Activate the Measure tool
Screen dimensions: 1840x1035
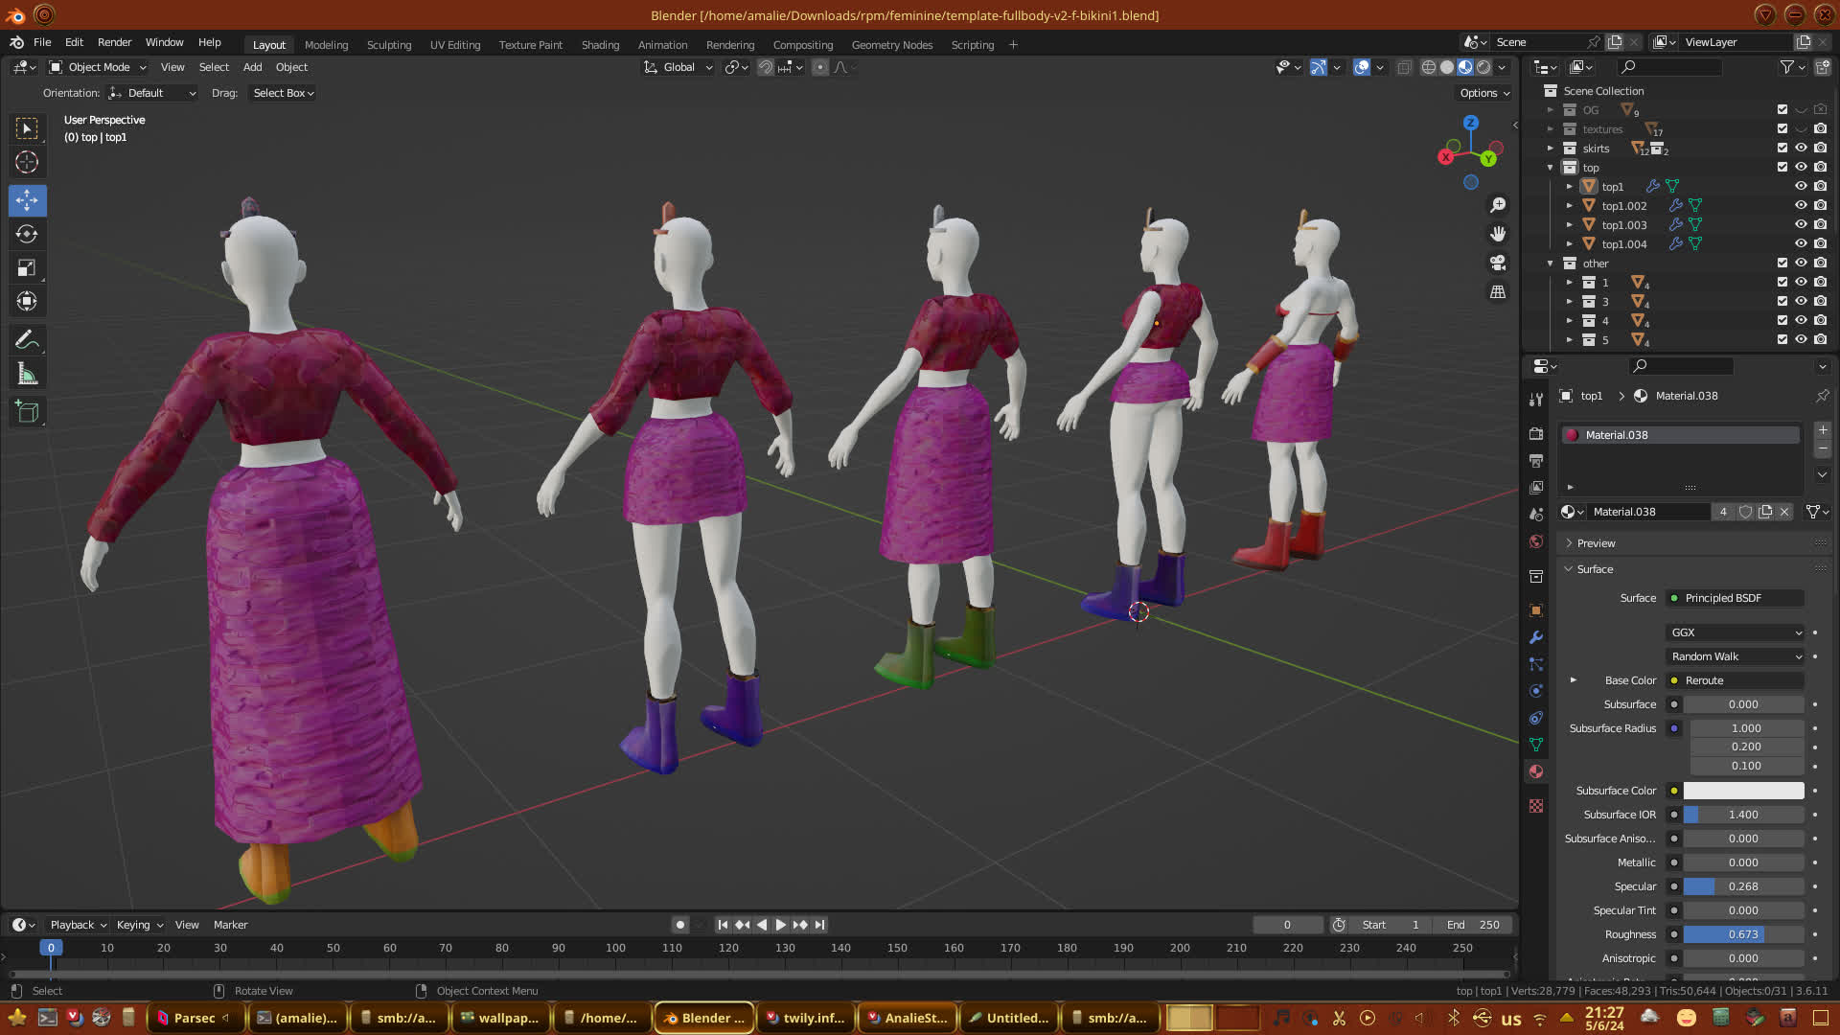click(27, 375)
